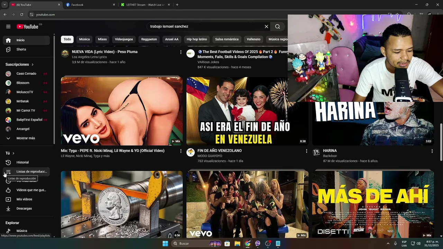
Task: Open the Blossom subscription channel
Action: pos(26,83)
